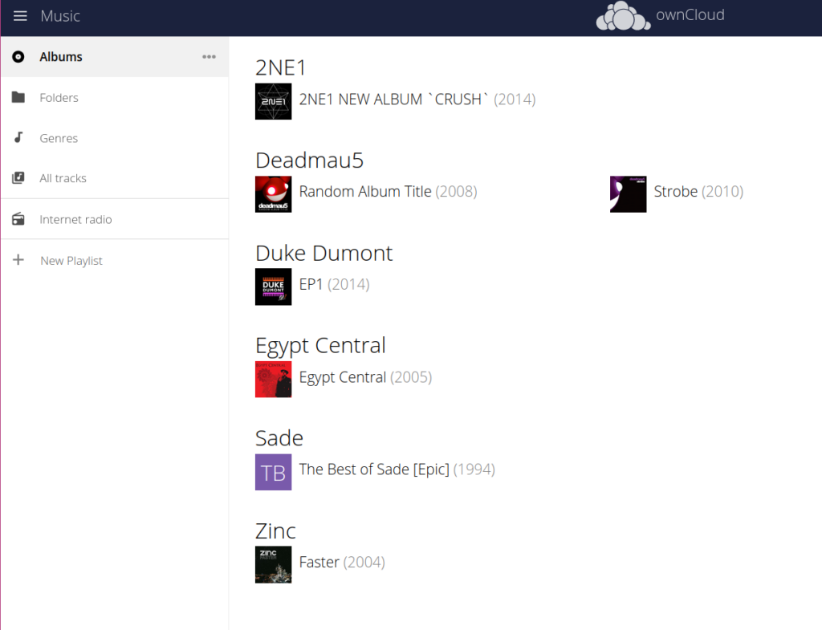Switch to the Folders view
The image size is (822, 630).
[x=115, y=97]
